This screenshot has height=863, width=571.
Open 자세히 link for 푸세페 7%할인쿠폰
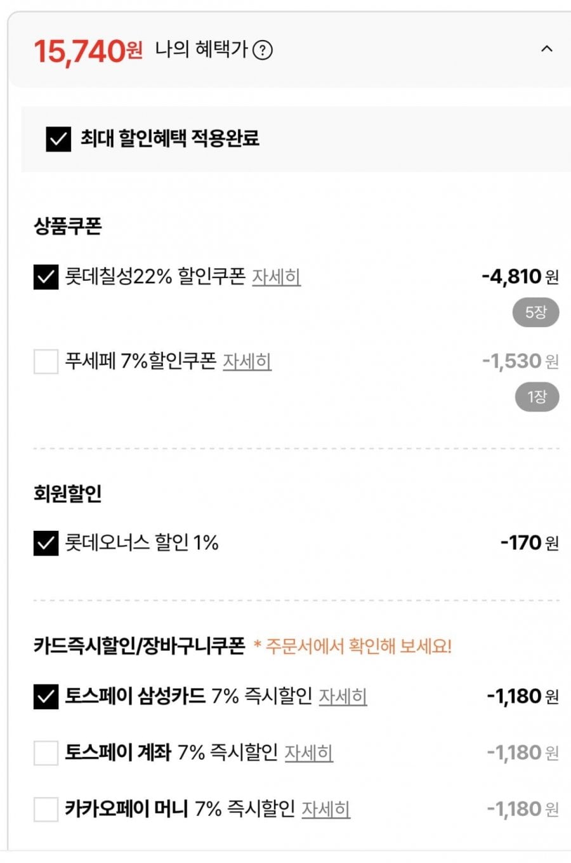(247, 361)
